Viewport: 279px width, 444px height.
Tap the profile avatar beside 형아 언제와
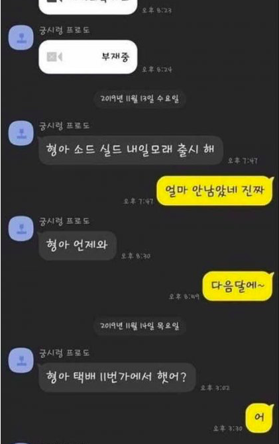coord(21,228)
